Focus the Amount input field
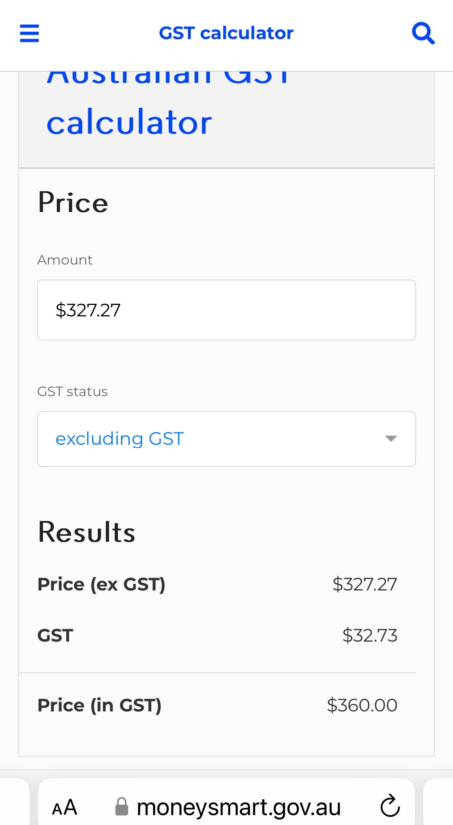 tap(226, 310)
